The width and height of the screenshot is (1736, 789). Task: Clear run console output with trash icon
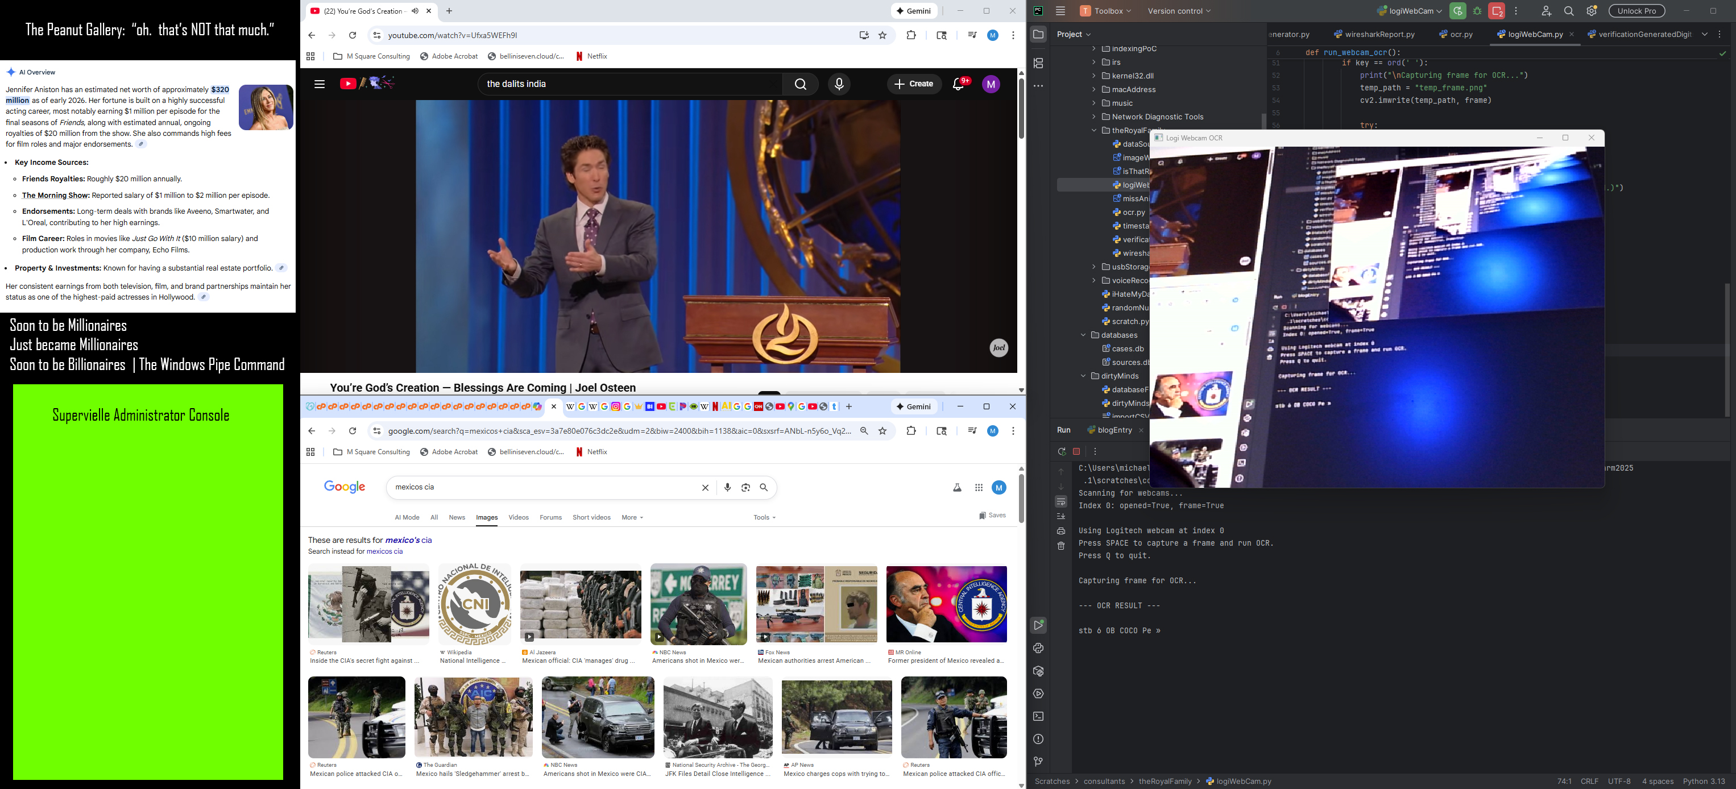click(x=1060, y=546)
